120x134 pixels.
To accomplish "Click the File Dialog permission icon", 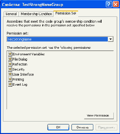I will coord(10,59).
